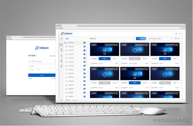This screenshot has width=193, height=126.
Task: Select the 华北3区 region row
Action: click(x=75, y=58)
